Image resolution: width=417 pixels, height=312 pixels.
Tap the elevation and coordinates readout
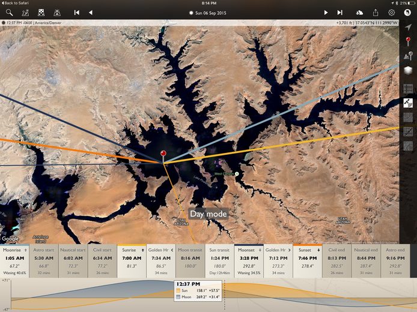[x=367, y=23]
